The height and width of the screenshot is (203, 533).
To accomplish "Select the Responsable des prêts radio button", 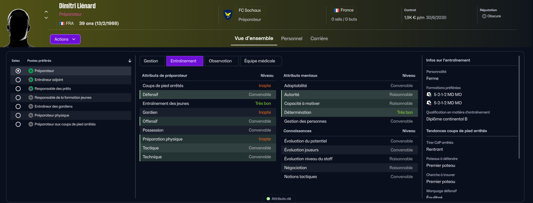I will (18, 89).
